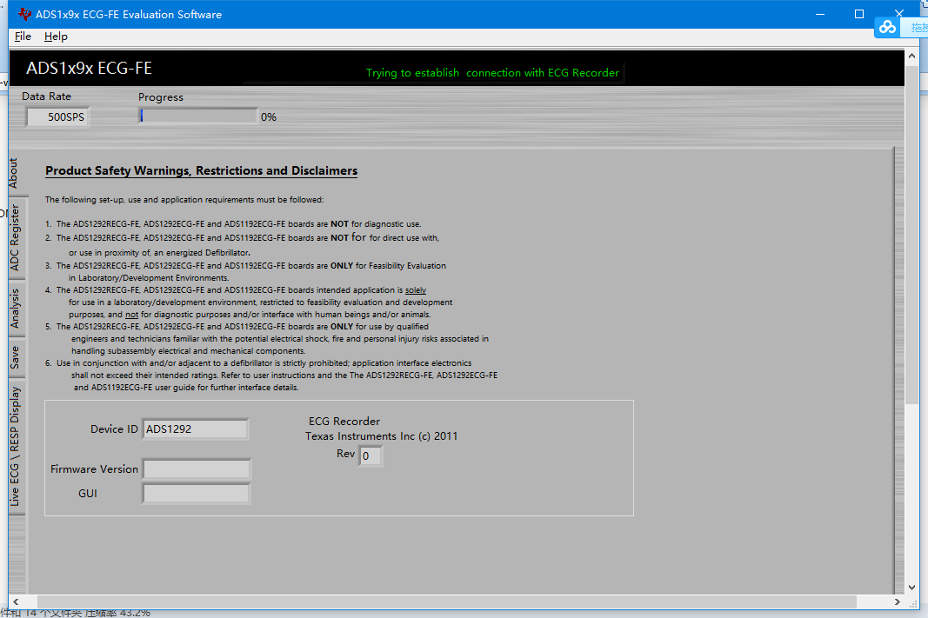Screen dimensions: 928x618
Task: Maximize the ADS1x9x evaluation software window
Action: 858,14
